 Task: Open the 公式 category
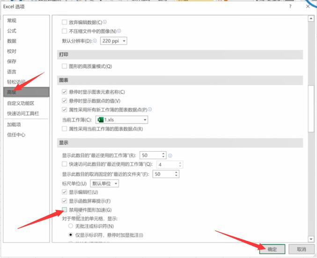tap(12, 31)
